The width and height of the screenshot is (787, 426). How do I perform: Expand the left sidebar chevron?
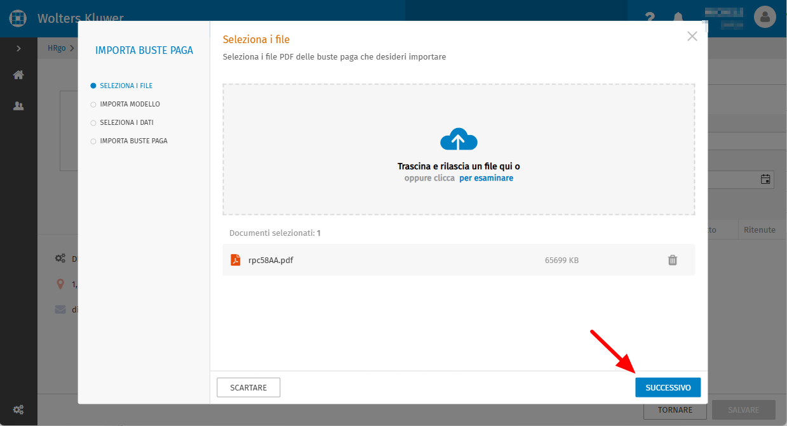tap(18, 48)
